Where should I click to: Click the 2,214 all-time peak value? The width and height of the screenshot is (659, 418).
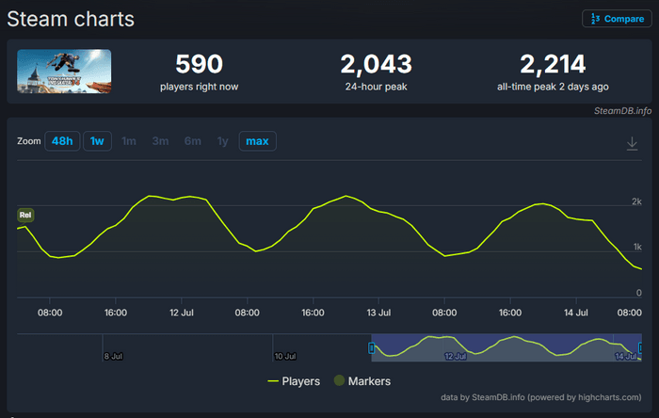(553, 64)
